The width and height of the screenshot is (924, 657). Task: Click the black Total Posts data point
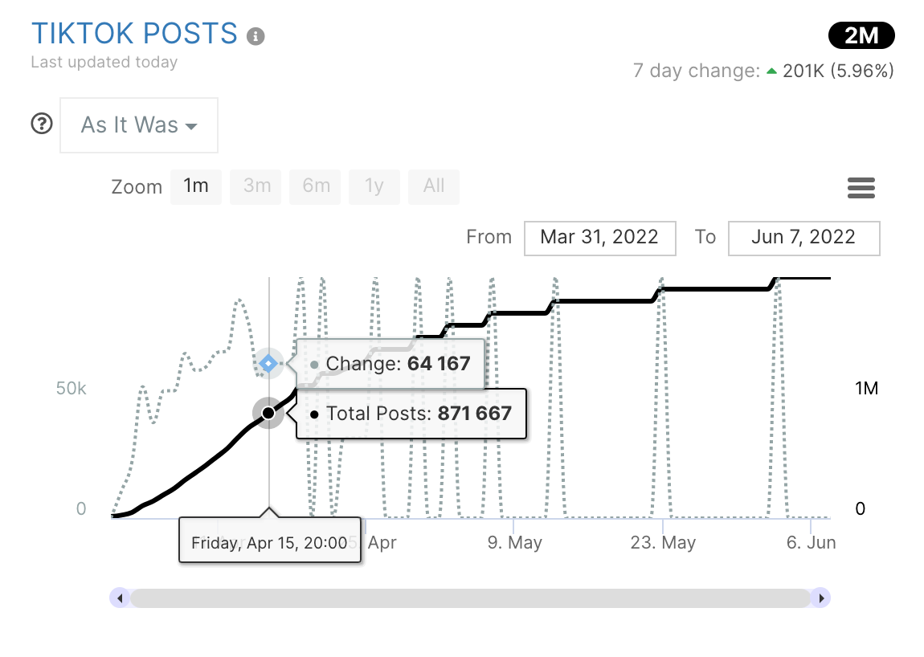[x=268, y=413]
